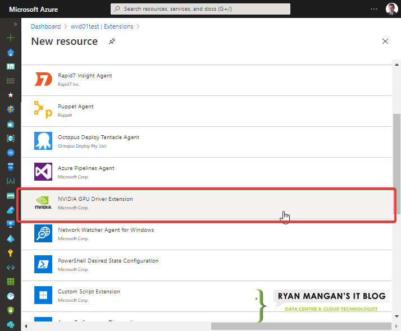Open the Virtual machines monitor icon

pyautogui.click(x=11, y=224)
